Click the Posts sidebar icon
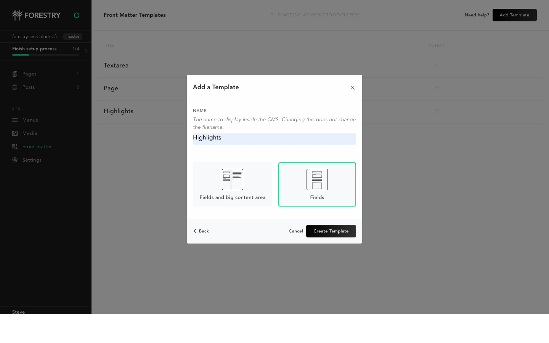Viewport: 549px width, 343px height. tap(15, 87)
